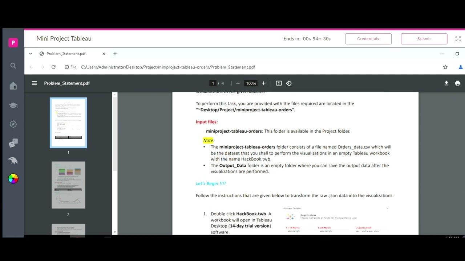The width and height of the screenshot is (465, 261).
Task: Go to the home icon in sidebar
Action: (13, 86)
